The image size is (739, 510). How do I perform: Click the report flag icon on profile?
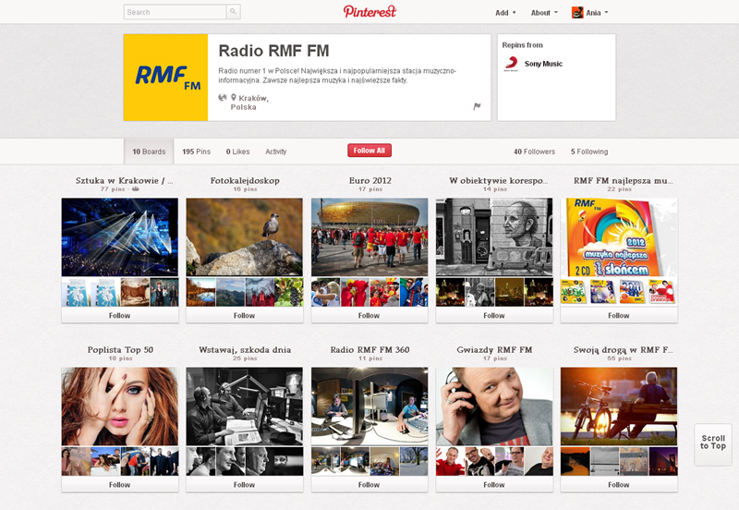(477, 106)
